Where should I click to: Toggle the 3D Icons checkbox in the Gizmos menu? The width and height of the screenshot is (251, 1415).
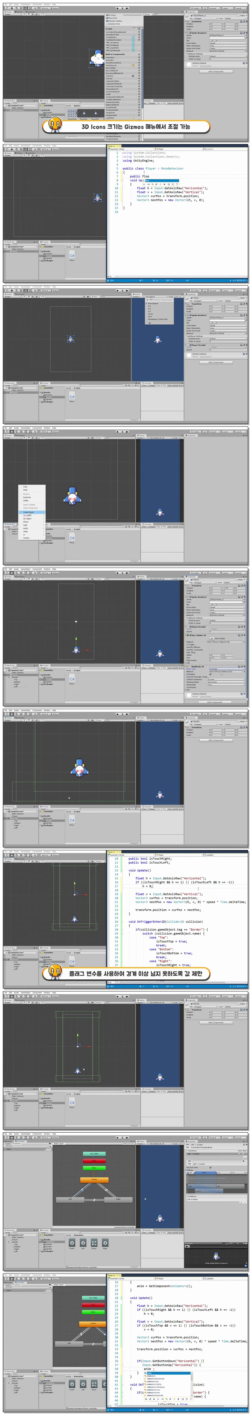click(107, 15)
